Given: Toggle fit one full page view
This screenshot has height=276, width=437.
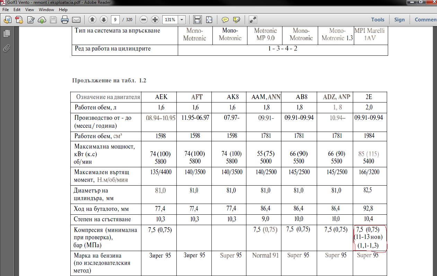Looking at the screenshot, I should tap(209, 20).
